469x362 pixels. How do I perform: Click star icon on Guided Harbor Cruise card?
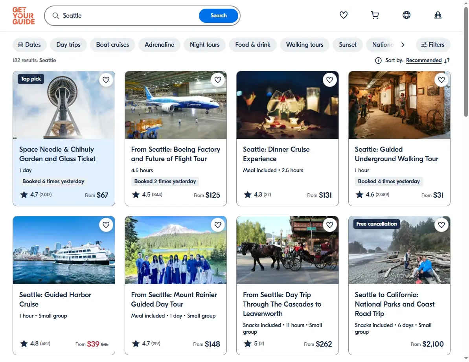point(24,344)
